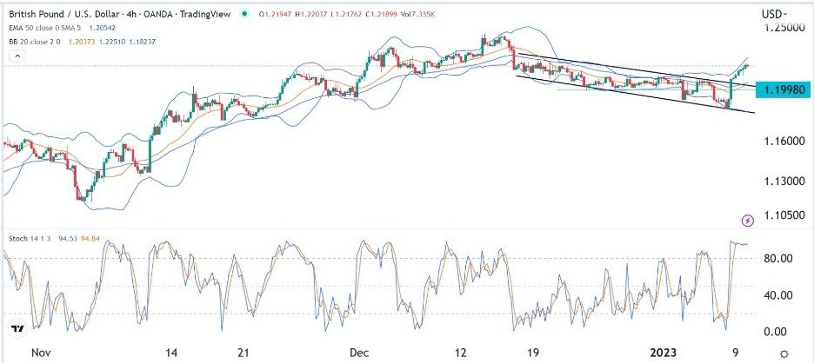The image size is (814, 363).
Task: Click the 19 date label on time axis
Action: click(x=534, y=353)
